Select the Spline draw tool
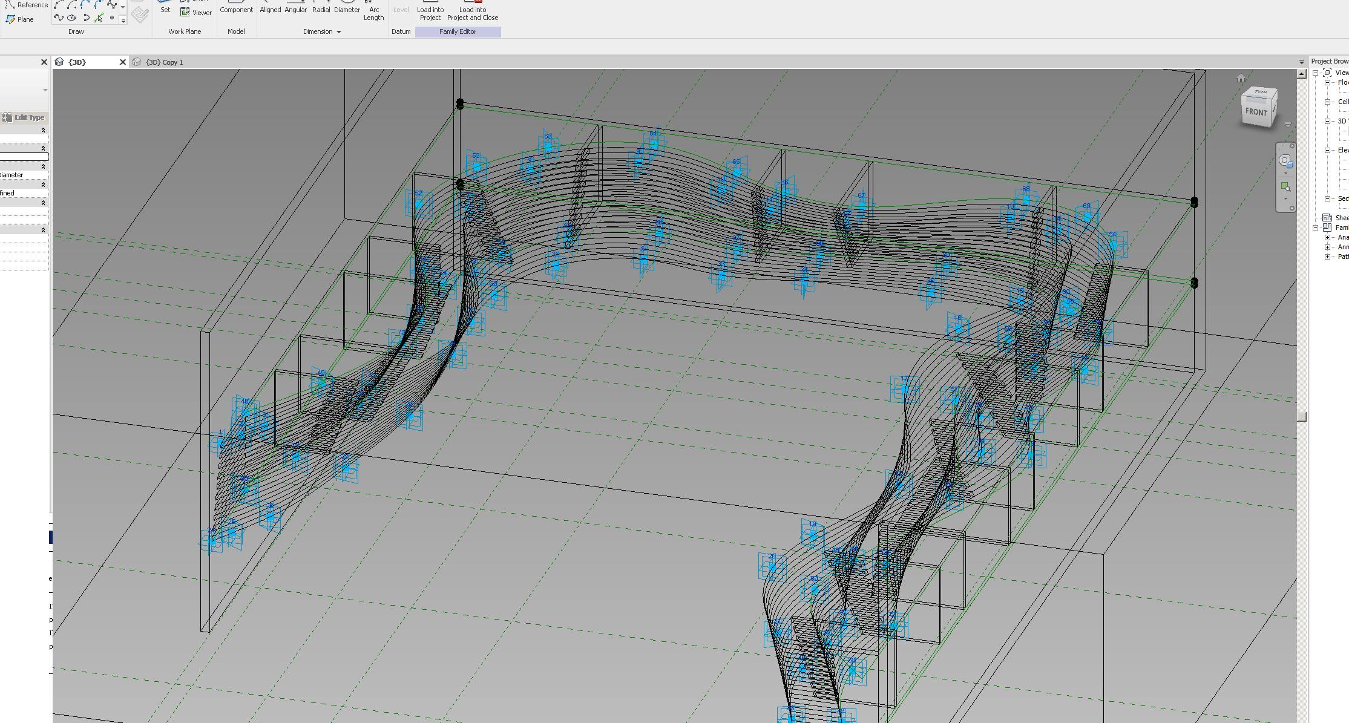The width and height of the screenshot is (1349, 723). pos(59,18)
